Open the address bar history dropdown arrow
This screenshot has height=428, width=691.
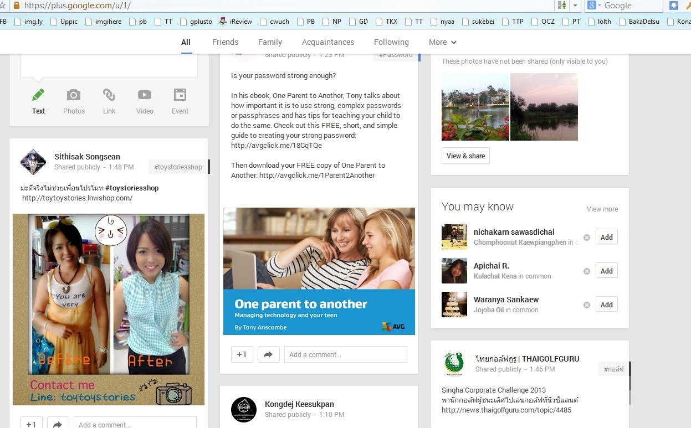575,6
